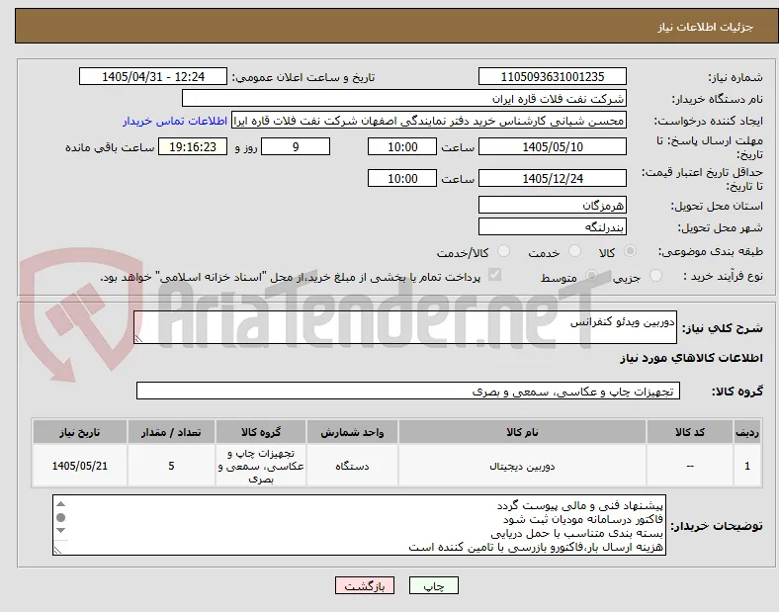Select the خدمت radio button
Screen dimensions: 779x612
tap(574, 251)
